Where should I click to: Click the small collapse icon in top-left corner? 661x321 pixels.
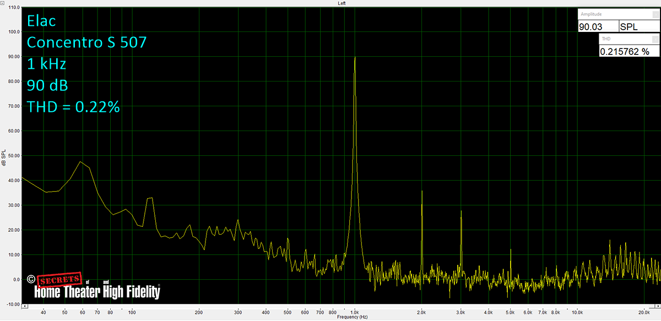tap(3, 3)
